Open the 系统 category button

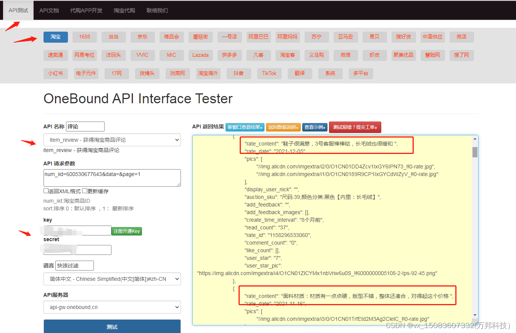[x=331, y=74]
